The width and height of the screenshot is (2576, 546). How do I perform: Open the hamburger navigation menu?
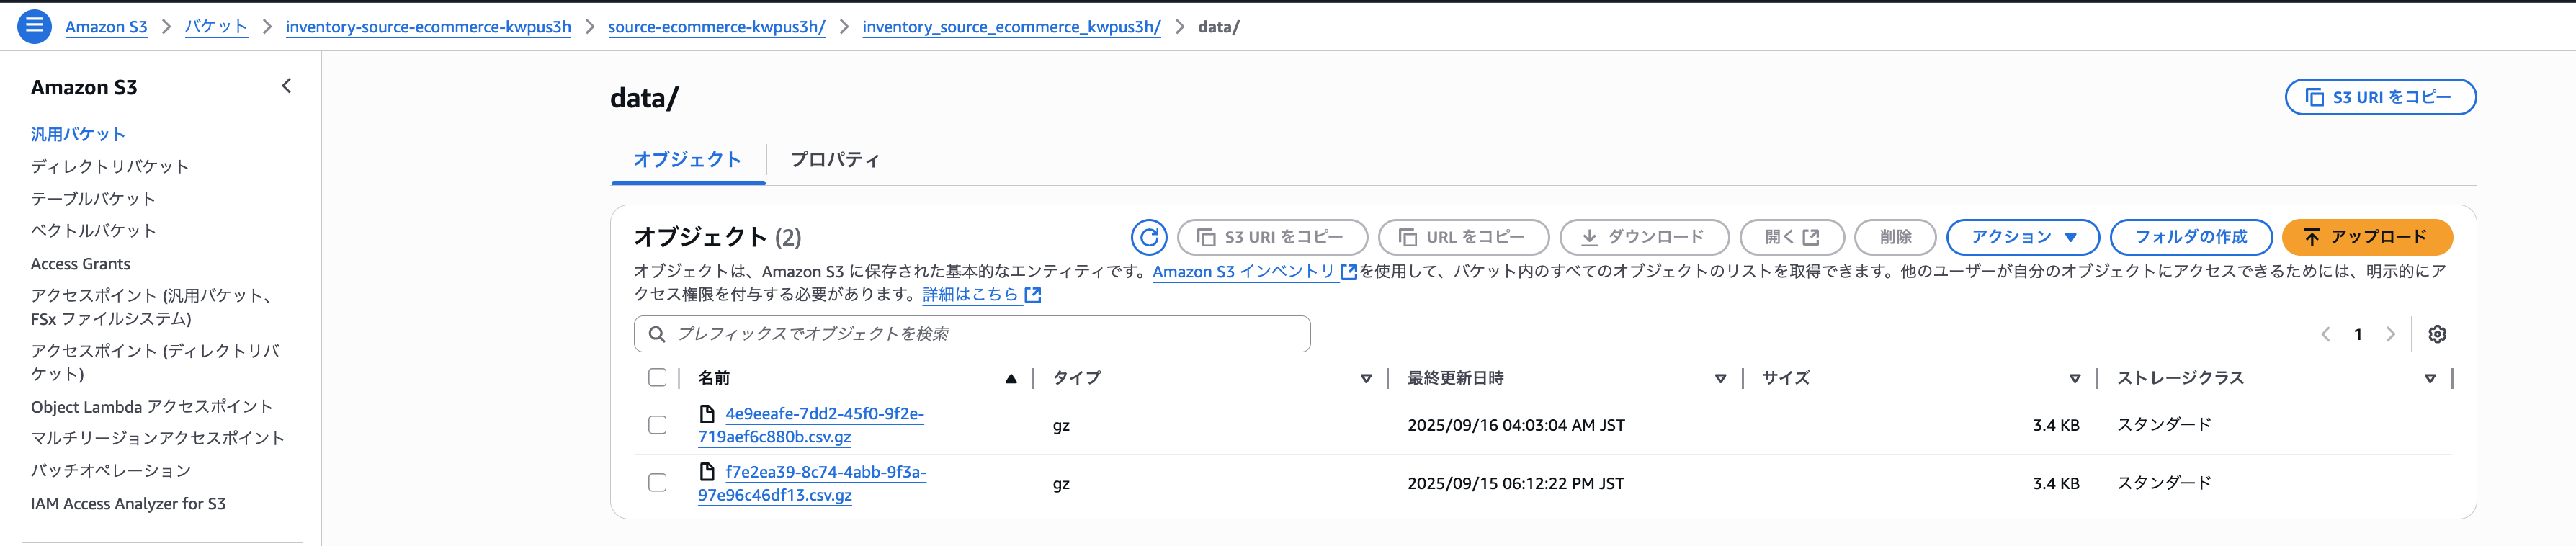click(x=34, y=26)
